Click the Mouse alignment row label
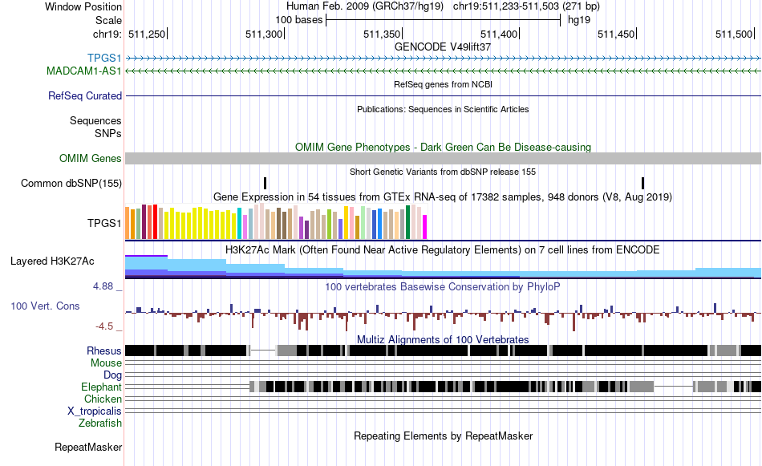The width and height of the screenshot is (762, 466). click(106, 363)
